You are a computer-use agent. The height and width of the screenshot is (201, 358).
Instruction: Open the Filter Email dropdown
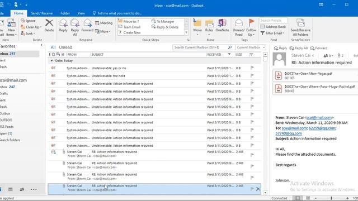[x=272, y=33]
